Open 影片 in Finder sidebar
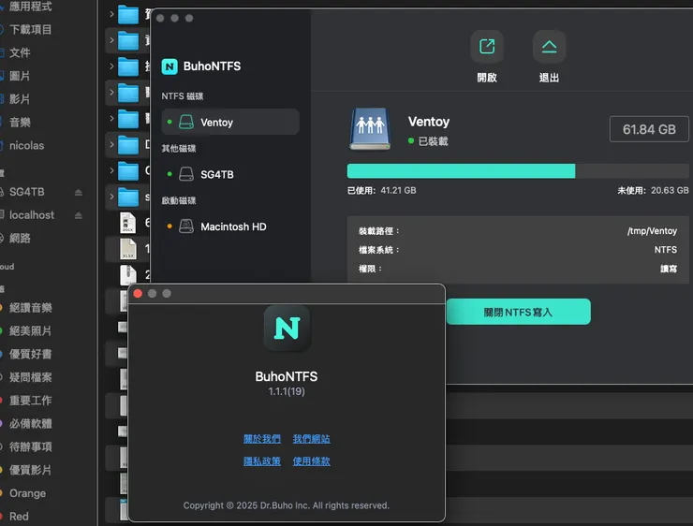The height and width of the screenshot is (526, 693). click(x=20, y=99)
